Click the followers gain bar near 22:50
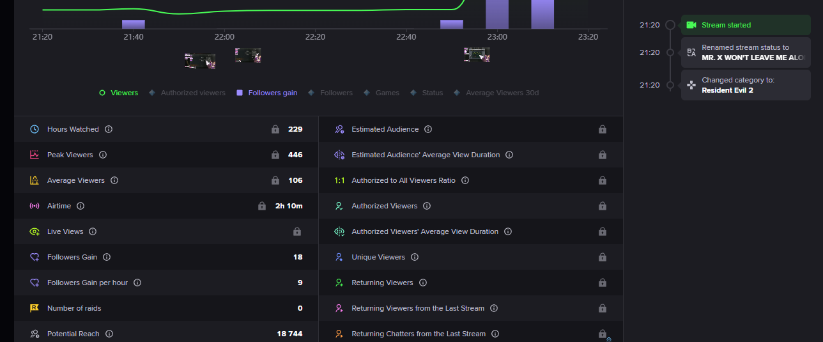 tap(452, 24)
